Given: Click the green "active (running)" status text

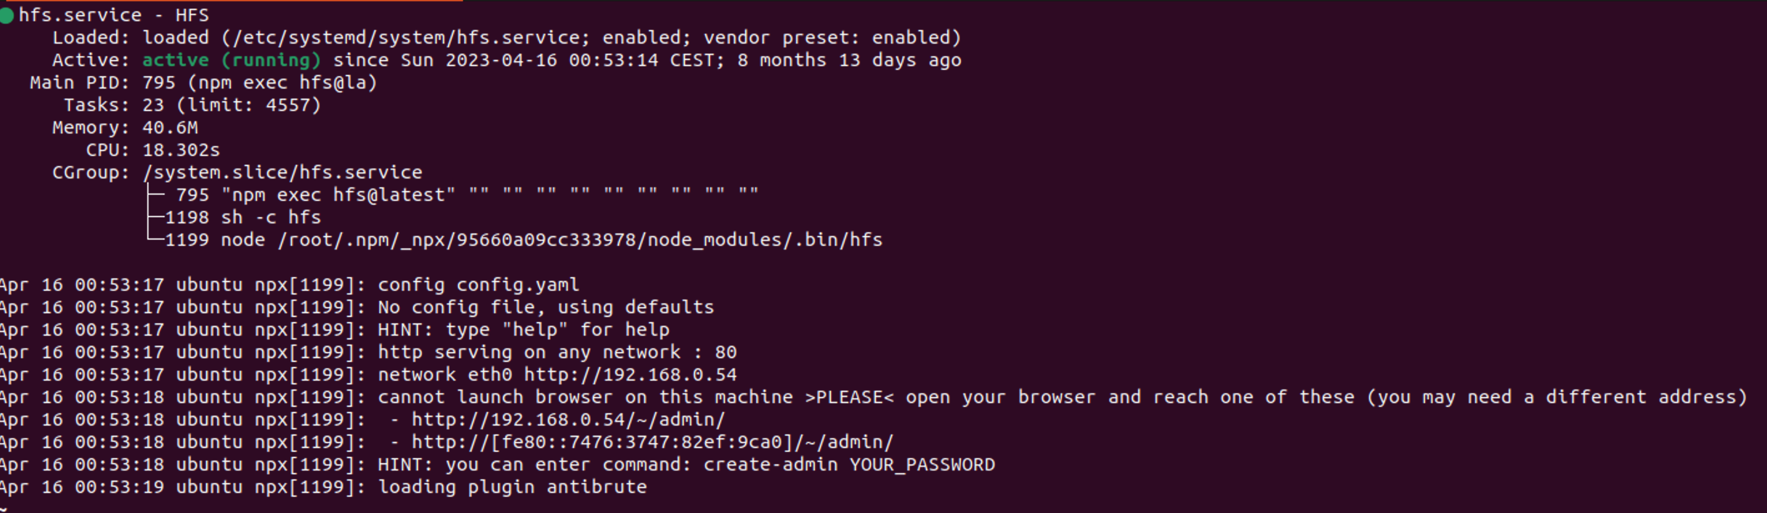Looking at the screenshot, I should point(231,61).
